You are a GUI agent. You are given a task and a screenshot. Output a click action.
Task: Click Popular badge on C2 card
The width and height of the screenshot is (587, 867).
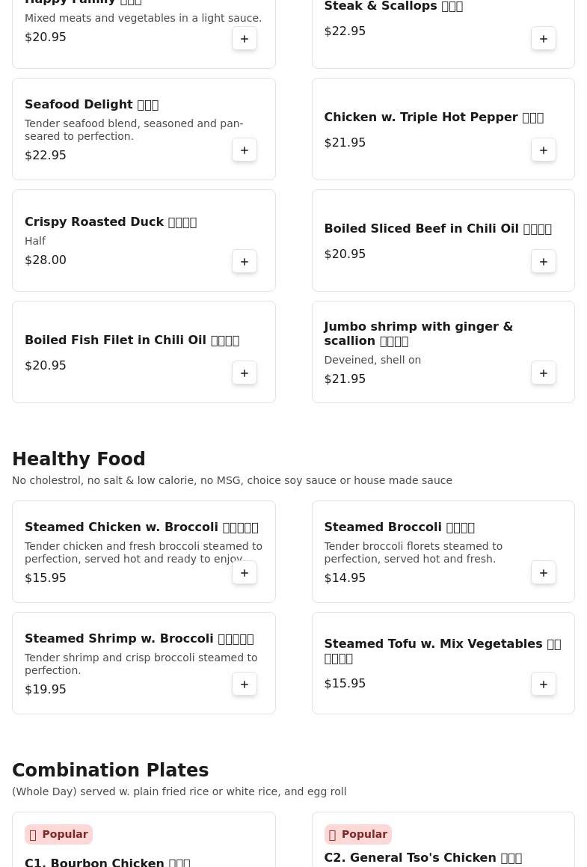tap(357, 834)
